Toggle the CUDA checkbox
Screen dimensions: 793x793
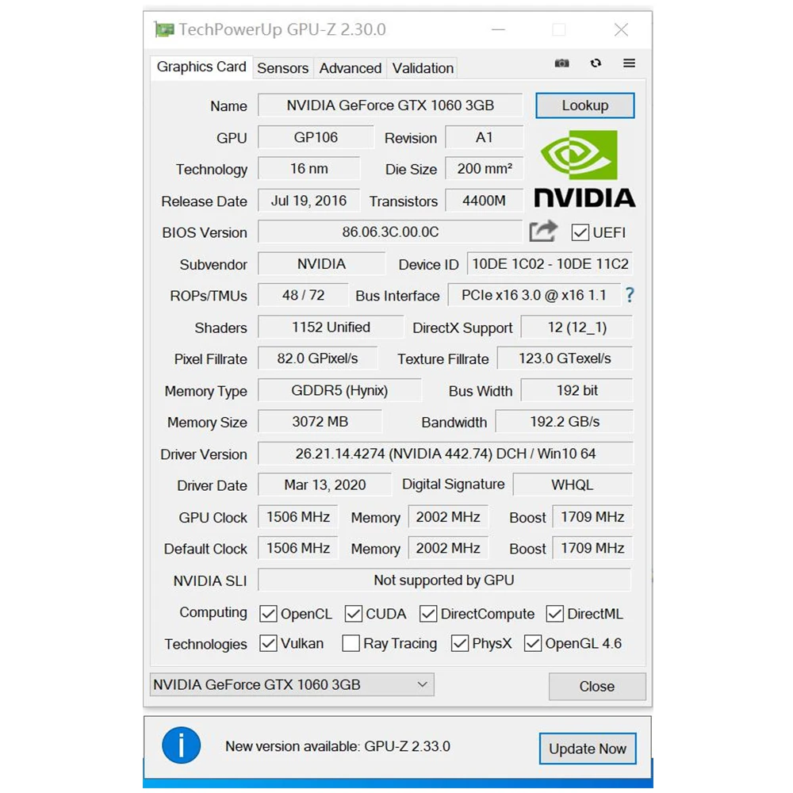353,614
